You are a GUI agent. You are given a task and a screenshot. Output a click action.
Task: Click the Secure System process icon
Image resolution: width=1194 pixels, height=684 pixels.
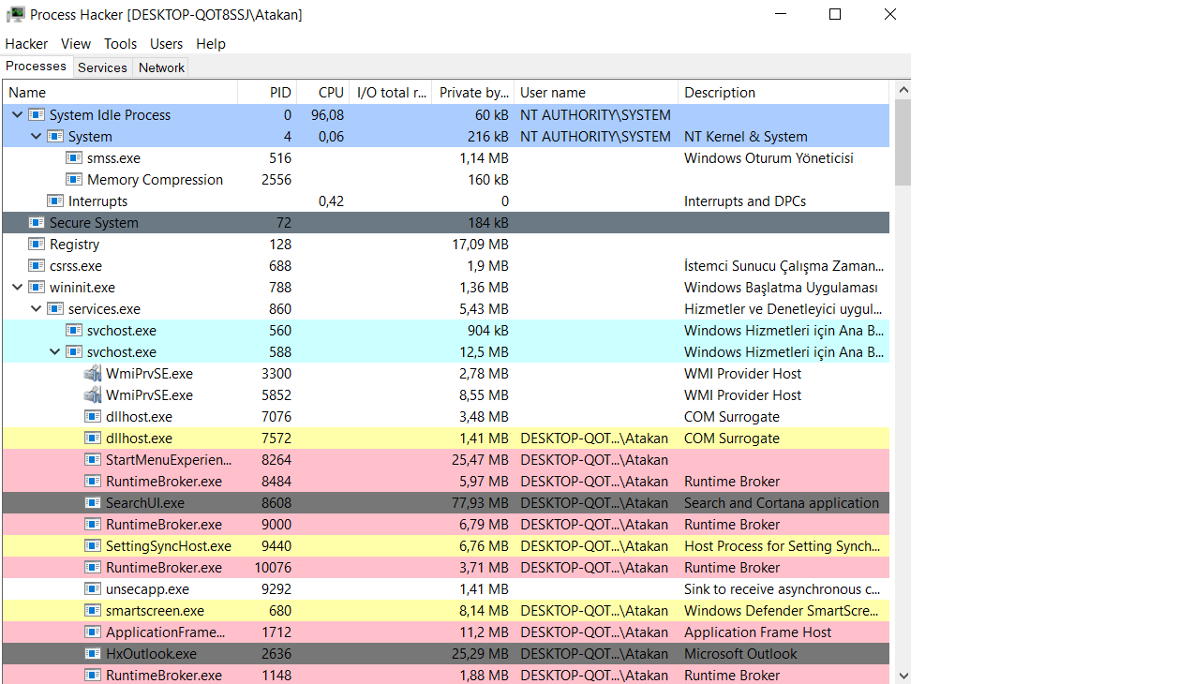[37, 223]
